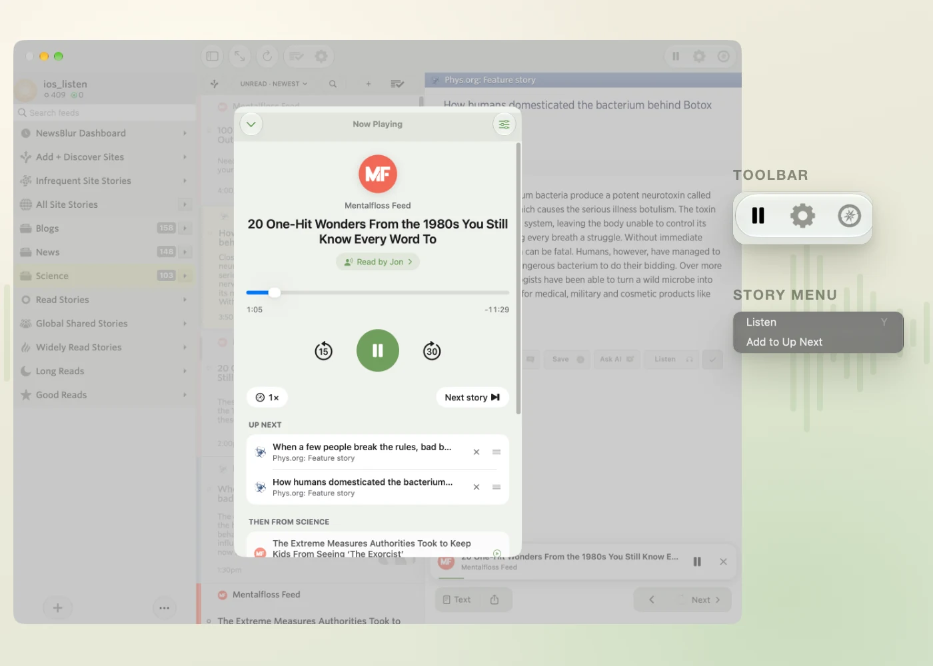Skip forward 30 seconds button
933x666 pixels.
coord(432,351)
